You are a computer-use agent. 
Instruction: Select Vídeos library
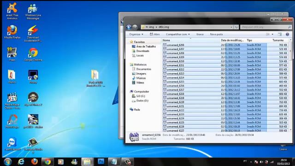(x=138, y=83)
